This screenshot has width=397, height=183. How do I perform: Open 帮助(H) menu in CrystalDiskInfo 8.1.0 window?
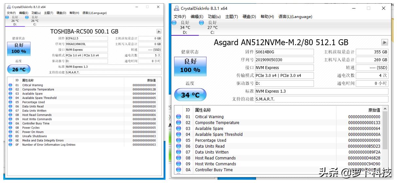[x=74, y=13]
